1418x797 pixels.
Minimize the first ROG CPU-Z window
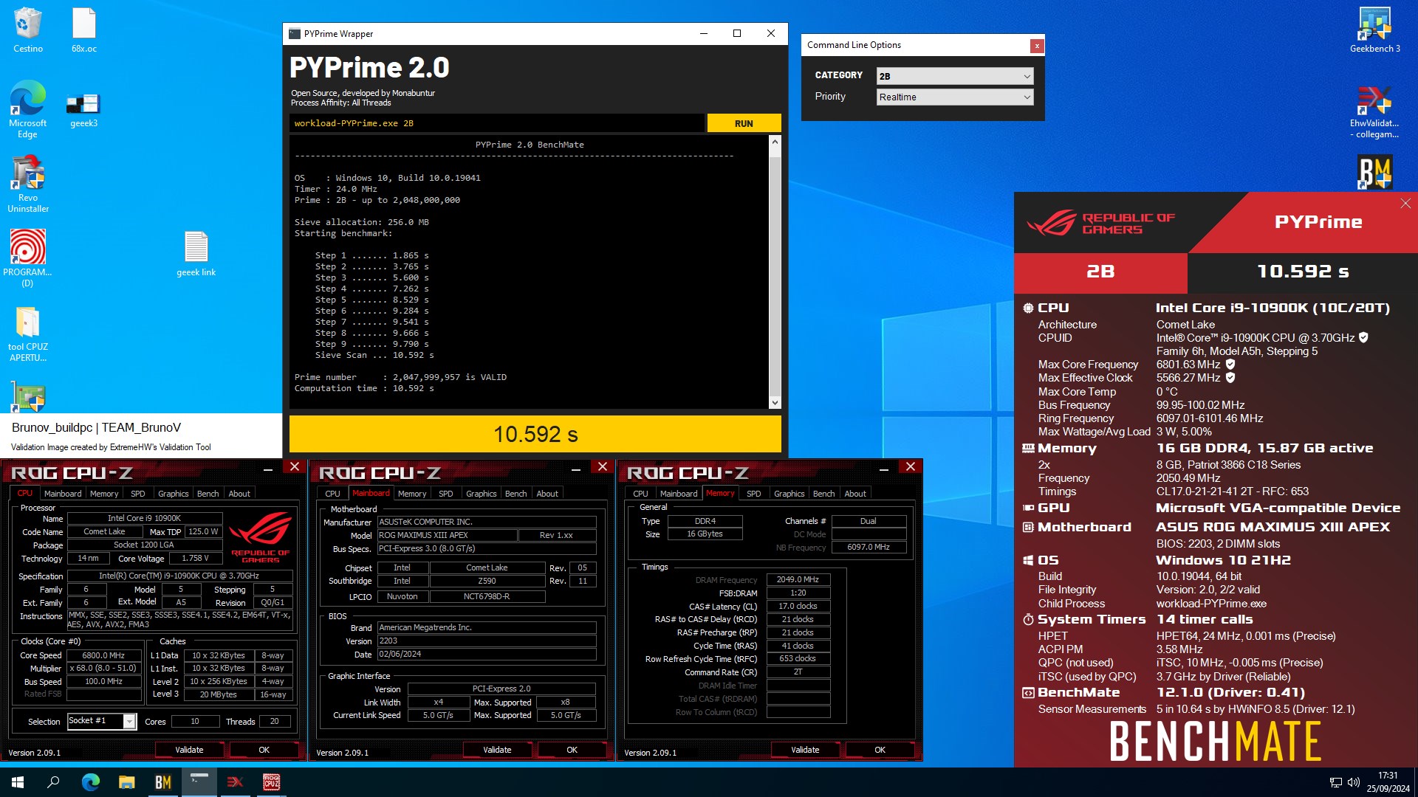(x=268, y=469)
